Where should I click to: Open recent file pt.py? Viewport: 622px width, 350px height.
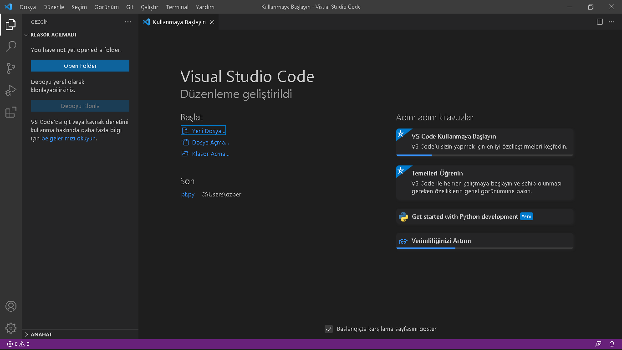click(x=188, y=195)
